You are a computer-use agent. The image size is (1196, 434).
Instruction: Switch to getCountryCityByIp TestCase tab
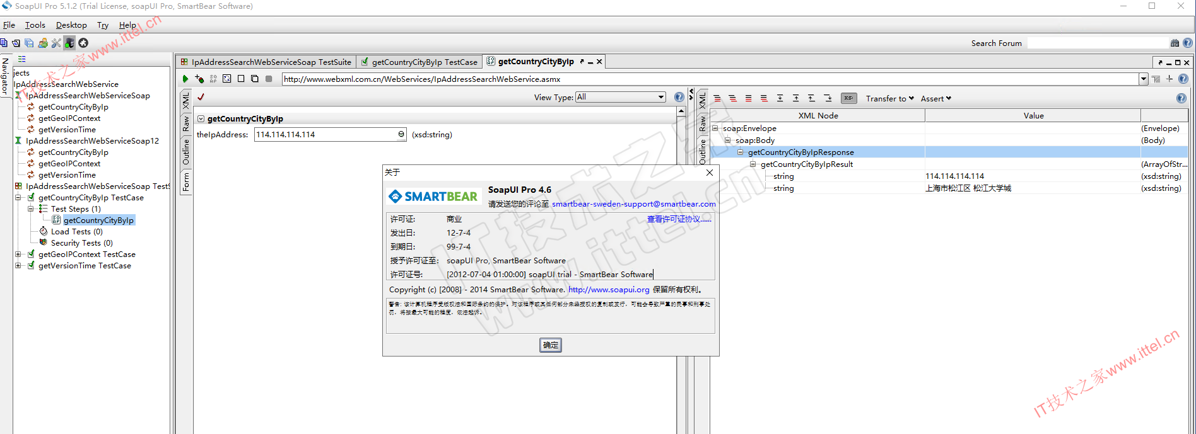419,62
